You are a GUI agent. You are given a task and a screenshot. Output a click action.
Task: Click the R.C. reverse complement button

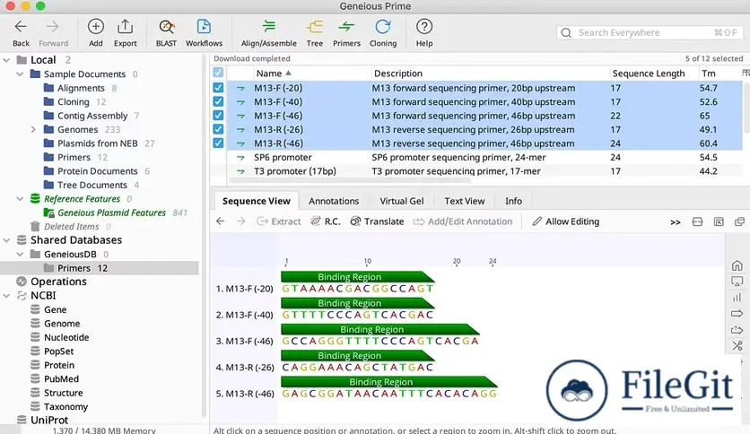tap(326, 221)
